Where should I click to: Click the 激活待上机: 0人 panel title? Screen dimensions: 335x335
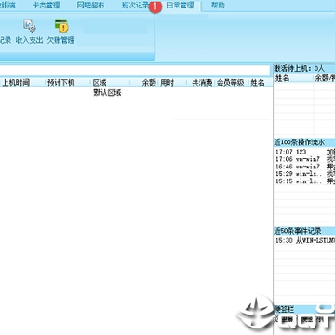pos(299,68)
